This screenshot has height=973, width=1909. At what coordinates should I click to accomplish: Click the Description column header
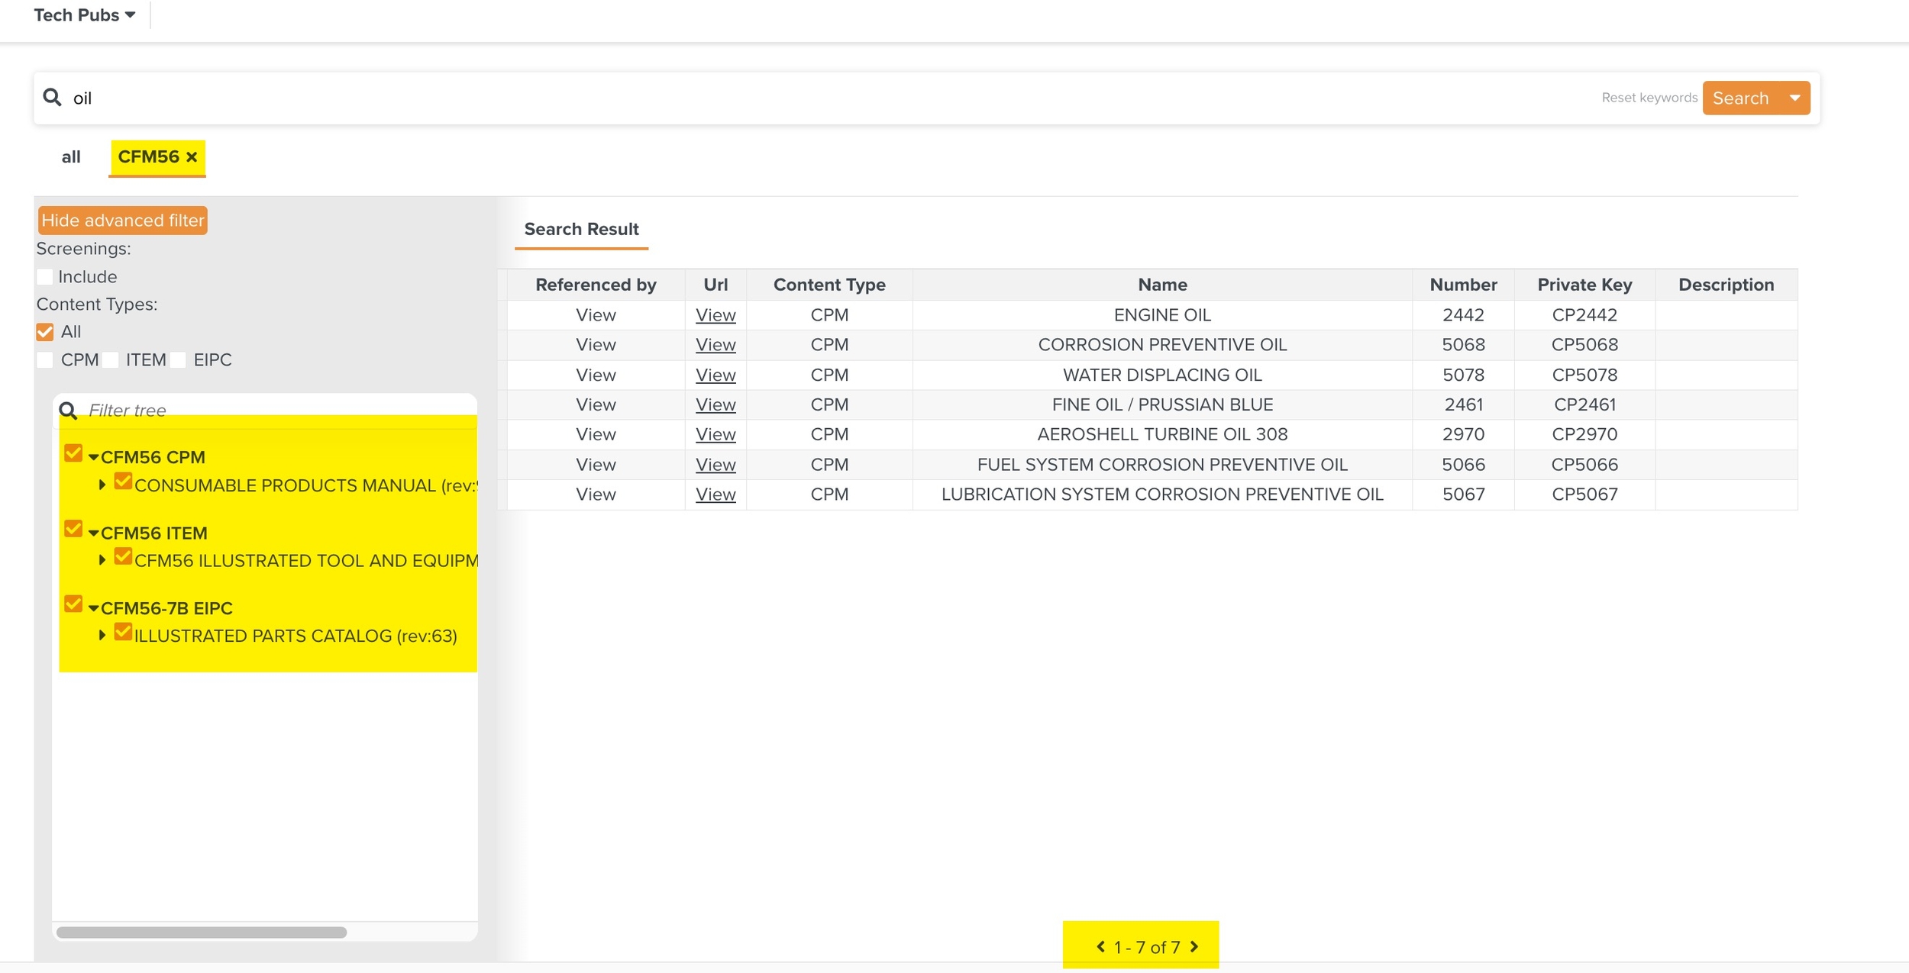click(1726, 285)
